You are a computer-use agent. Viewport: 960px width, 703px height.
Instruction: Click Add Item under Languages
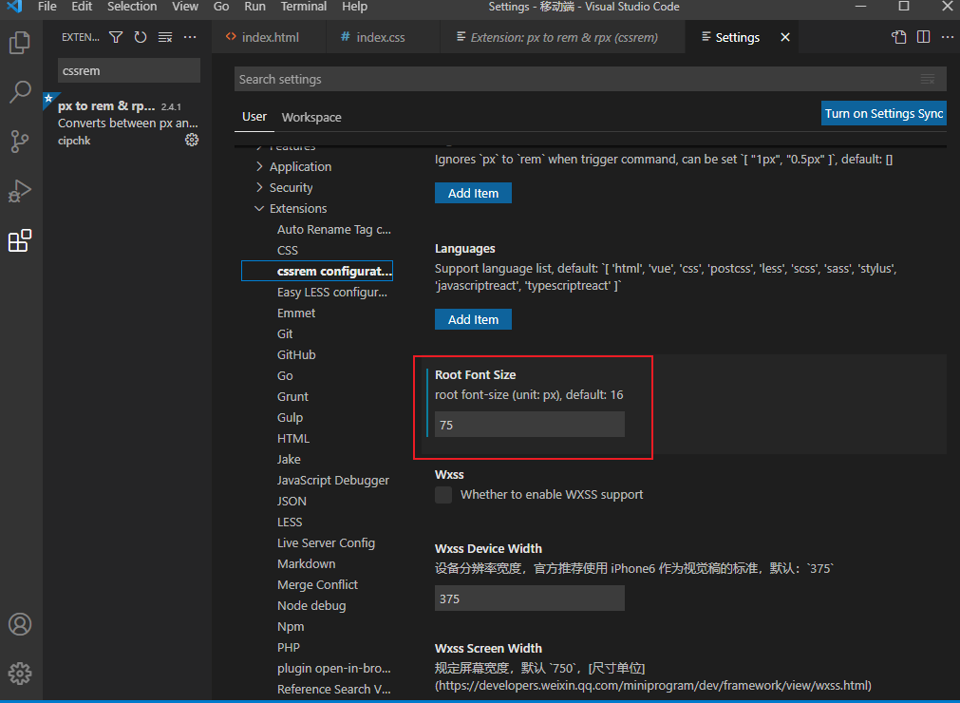473,319
